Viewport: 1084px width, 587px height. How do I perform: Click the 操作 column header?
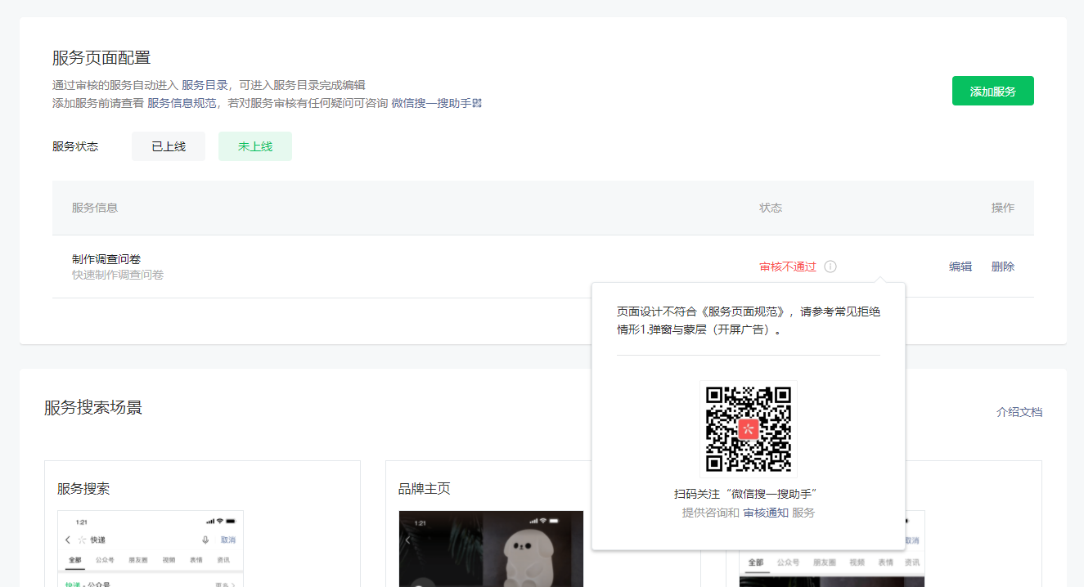[x=1003, y=208]
